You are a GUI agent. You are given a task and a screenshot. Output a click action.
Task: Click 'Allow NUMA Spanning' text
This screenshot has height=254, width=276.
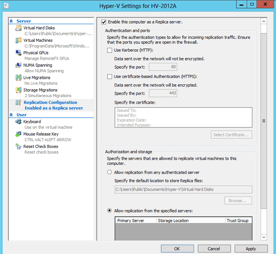[44, 71]
